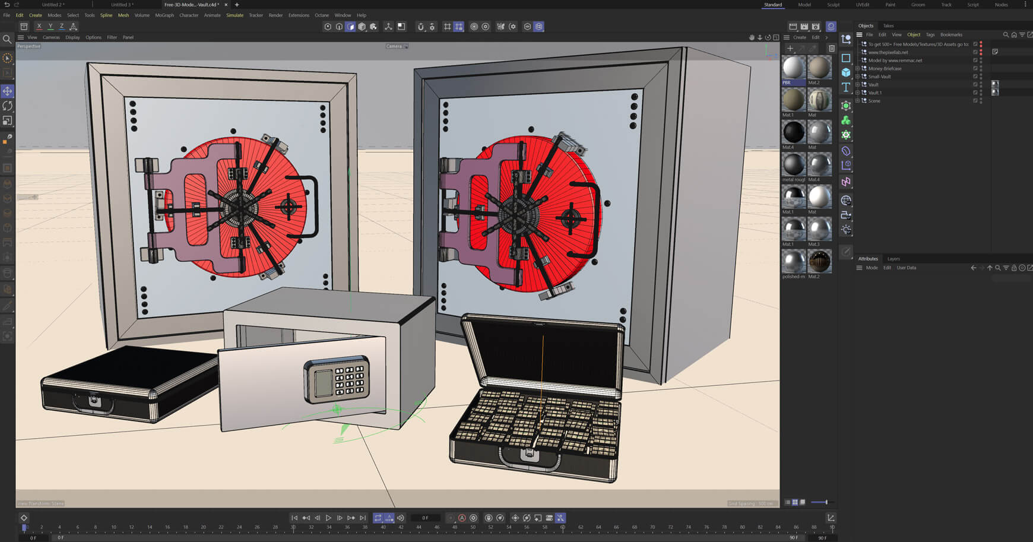Screen dimensions: 1033x542
Task: Open Edit Render Settings icon
Action: pos(816,26)
